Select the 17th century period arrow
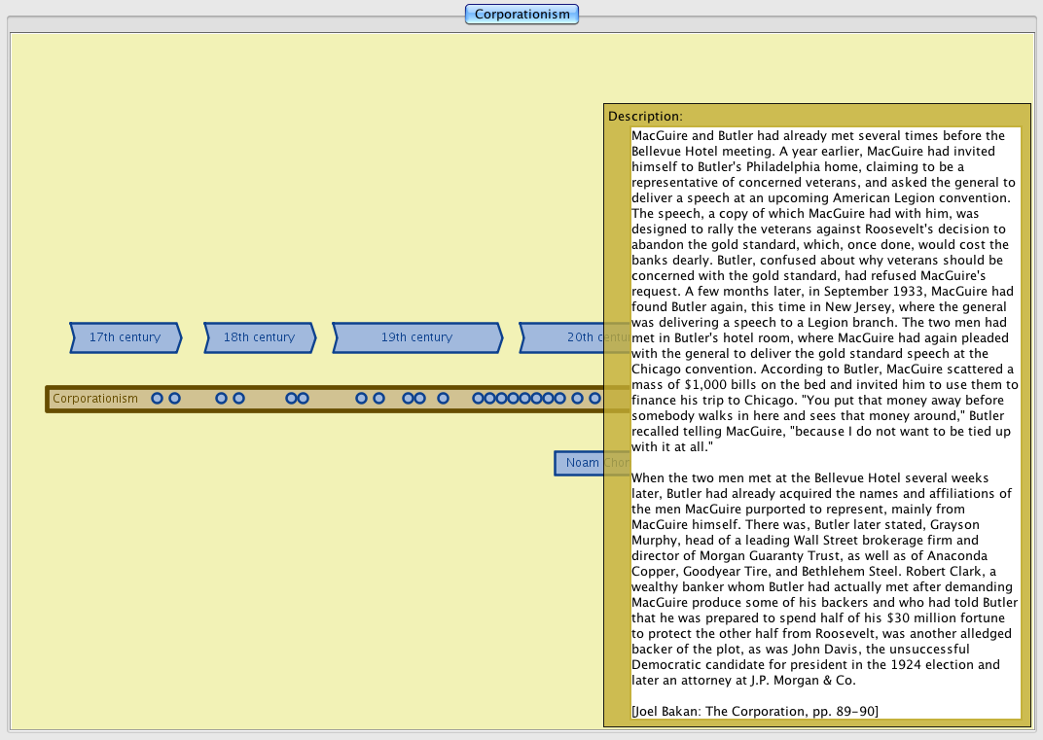Viewport: 1043px width, 740px height. tap(125, 337)
